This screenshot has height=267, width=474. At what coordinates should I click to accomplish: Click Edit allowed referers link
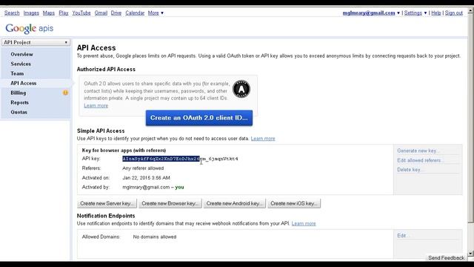click(420, 160)
